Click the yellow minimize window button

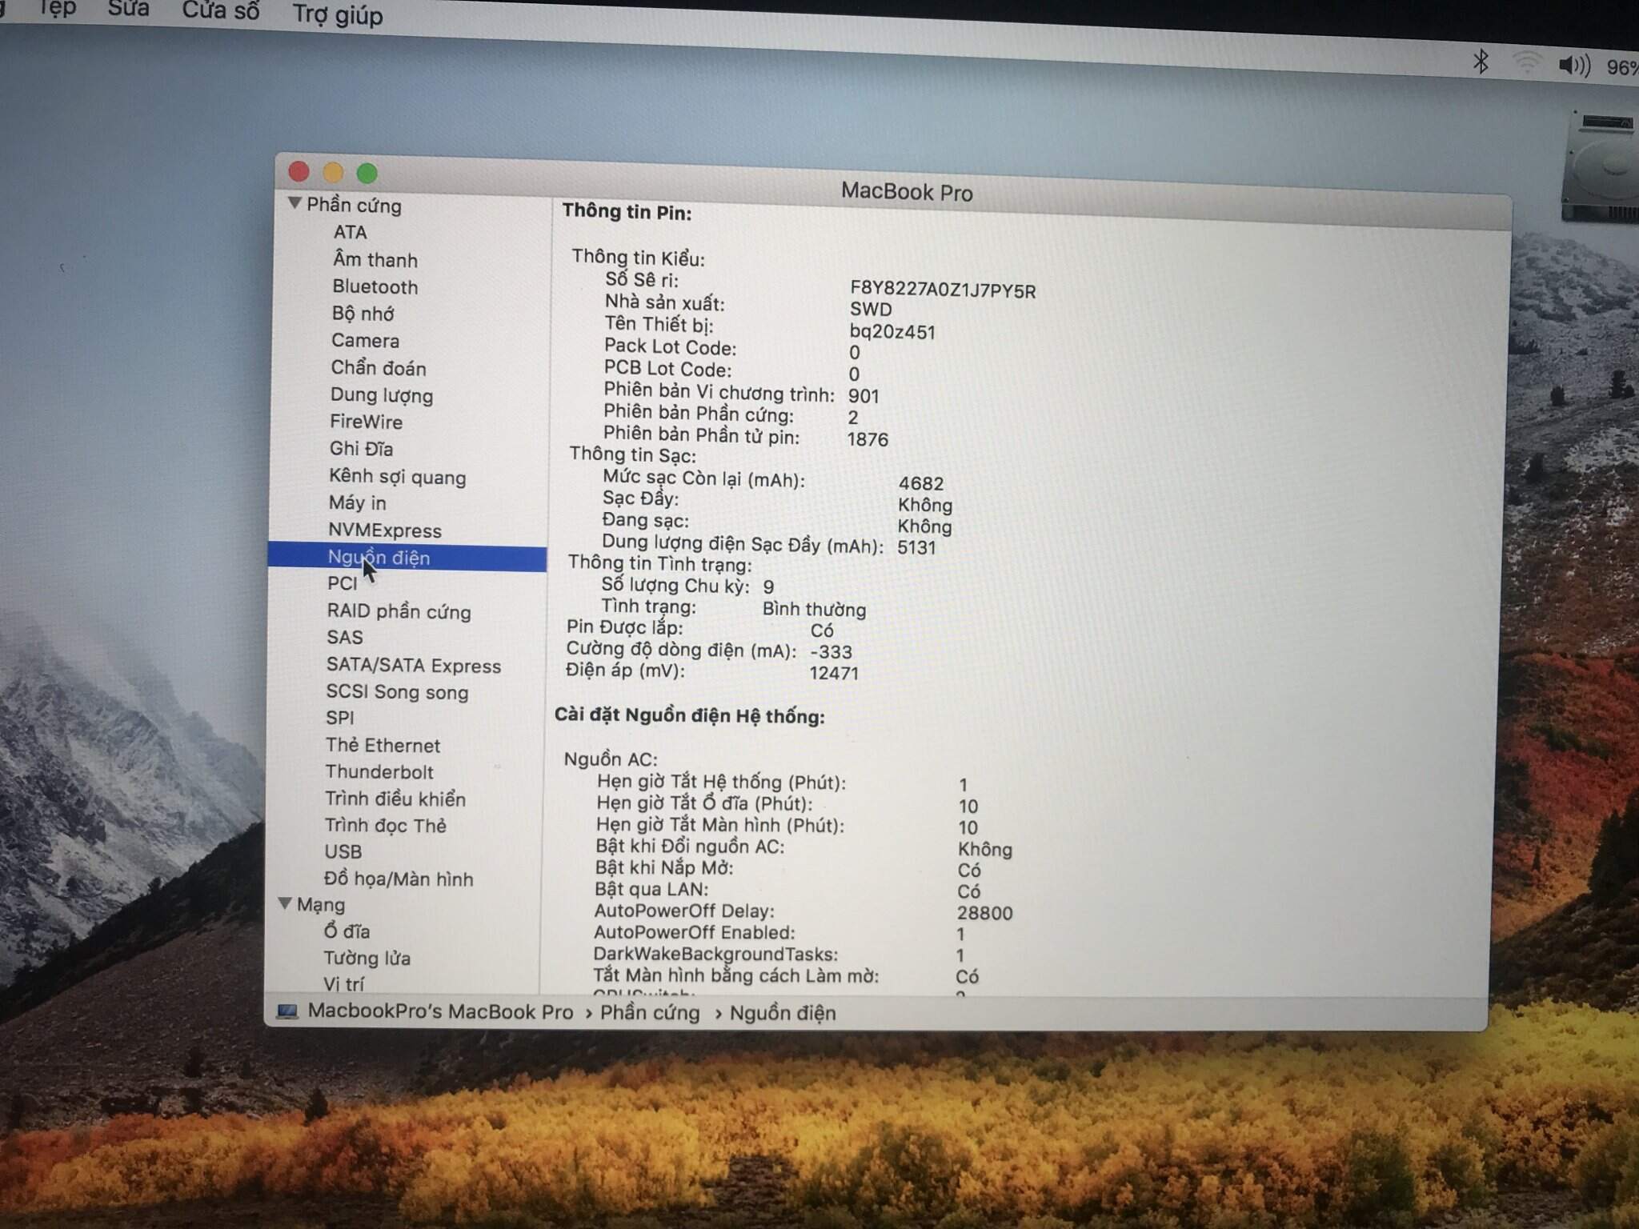[x=333, y=172]
